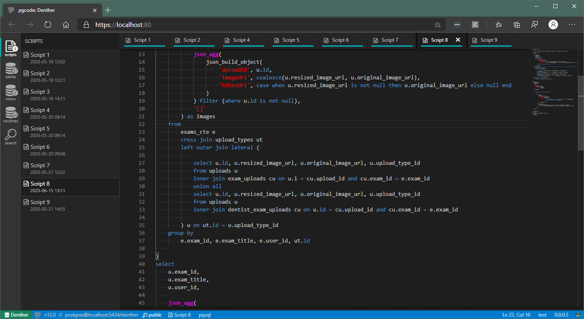Open Script 3 in the scripts list
Image resolution: width=584 pixels, height=319 pixels.
pos(70,95)
